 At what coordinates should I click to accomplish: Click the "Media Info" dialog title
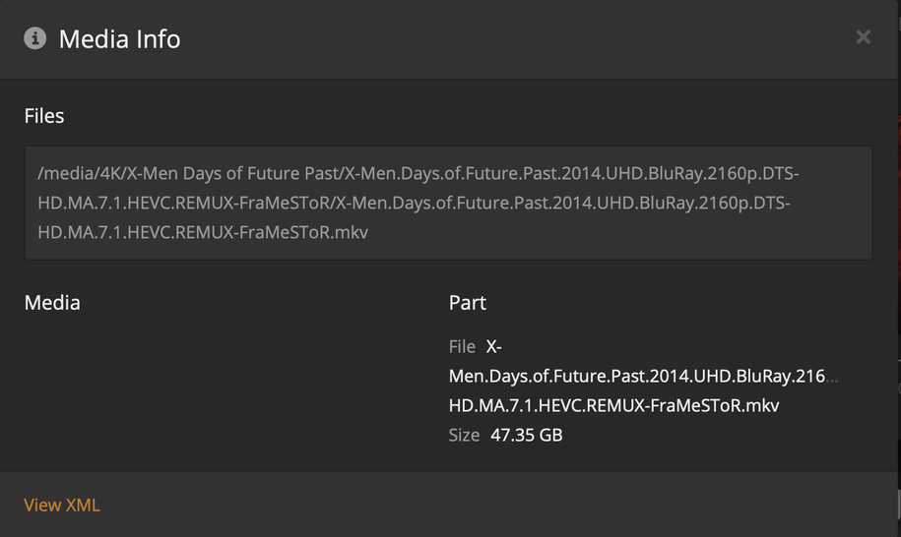pos(119,39)
